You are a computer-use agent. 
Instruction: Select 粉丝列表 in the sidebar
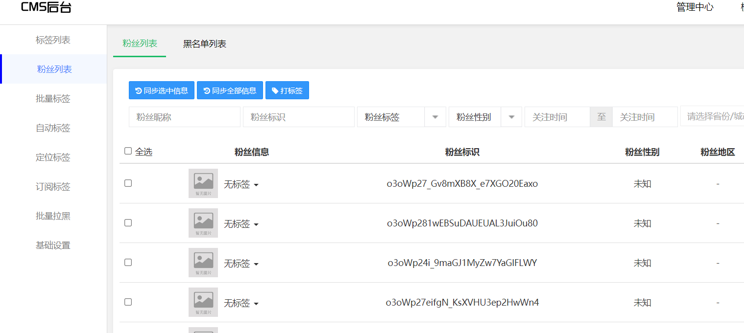pos(54,69)
